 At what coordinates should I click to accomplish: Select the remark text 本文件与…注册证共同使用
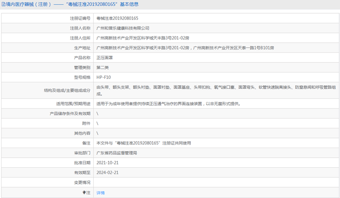(x=144, y=143)
